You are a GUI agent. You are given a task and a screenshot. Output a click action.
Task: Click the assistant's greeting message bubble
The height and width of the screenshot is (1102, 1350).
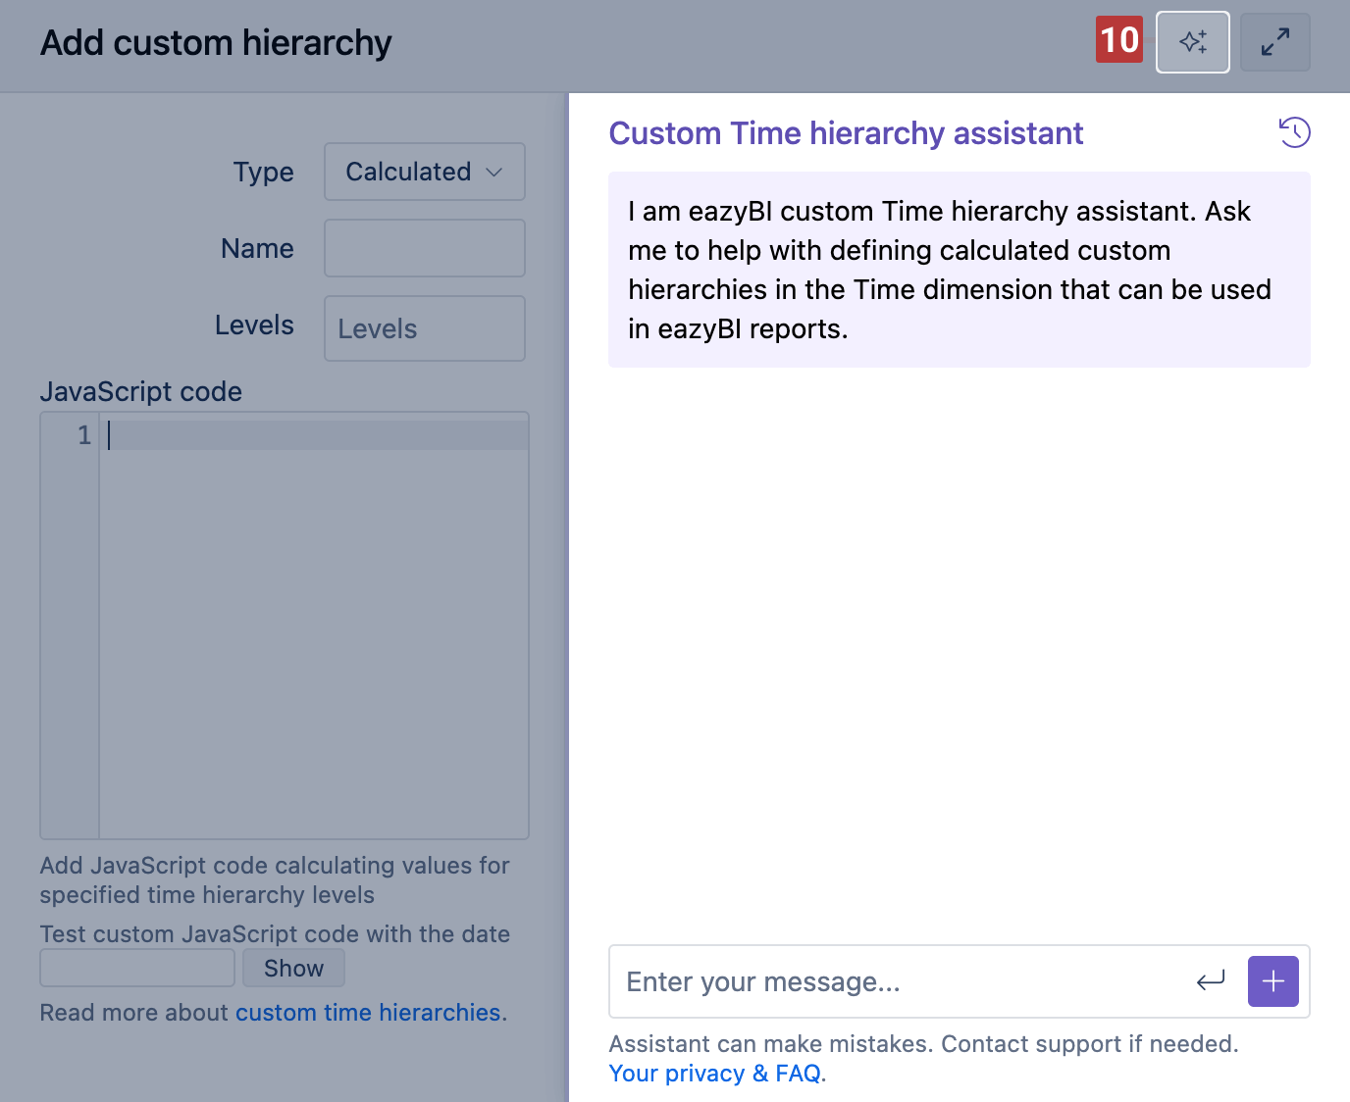point(959,270)
